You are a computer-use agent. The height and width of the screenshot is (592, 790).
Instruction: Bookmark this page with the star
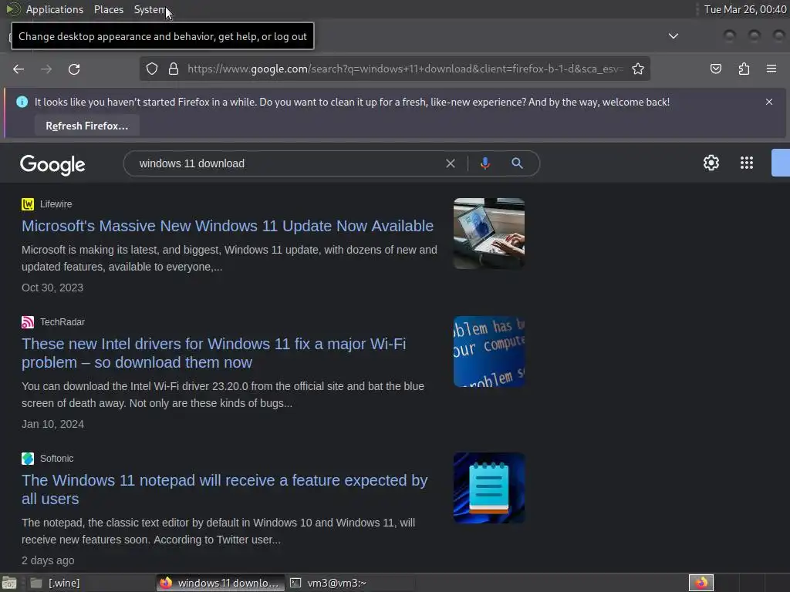638,69
